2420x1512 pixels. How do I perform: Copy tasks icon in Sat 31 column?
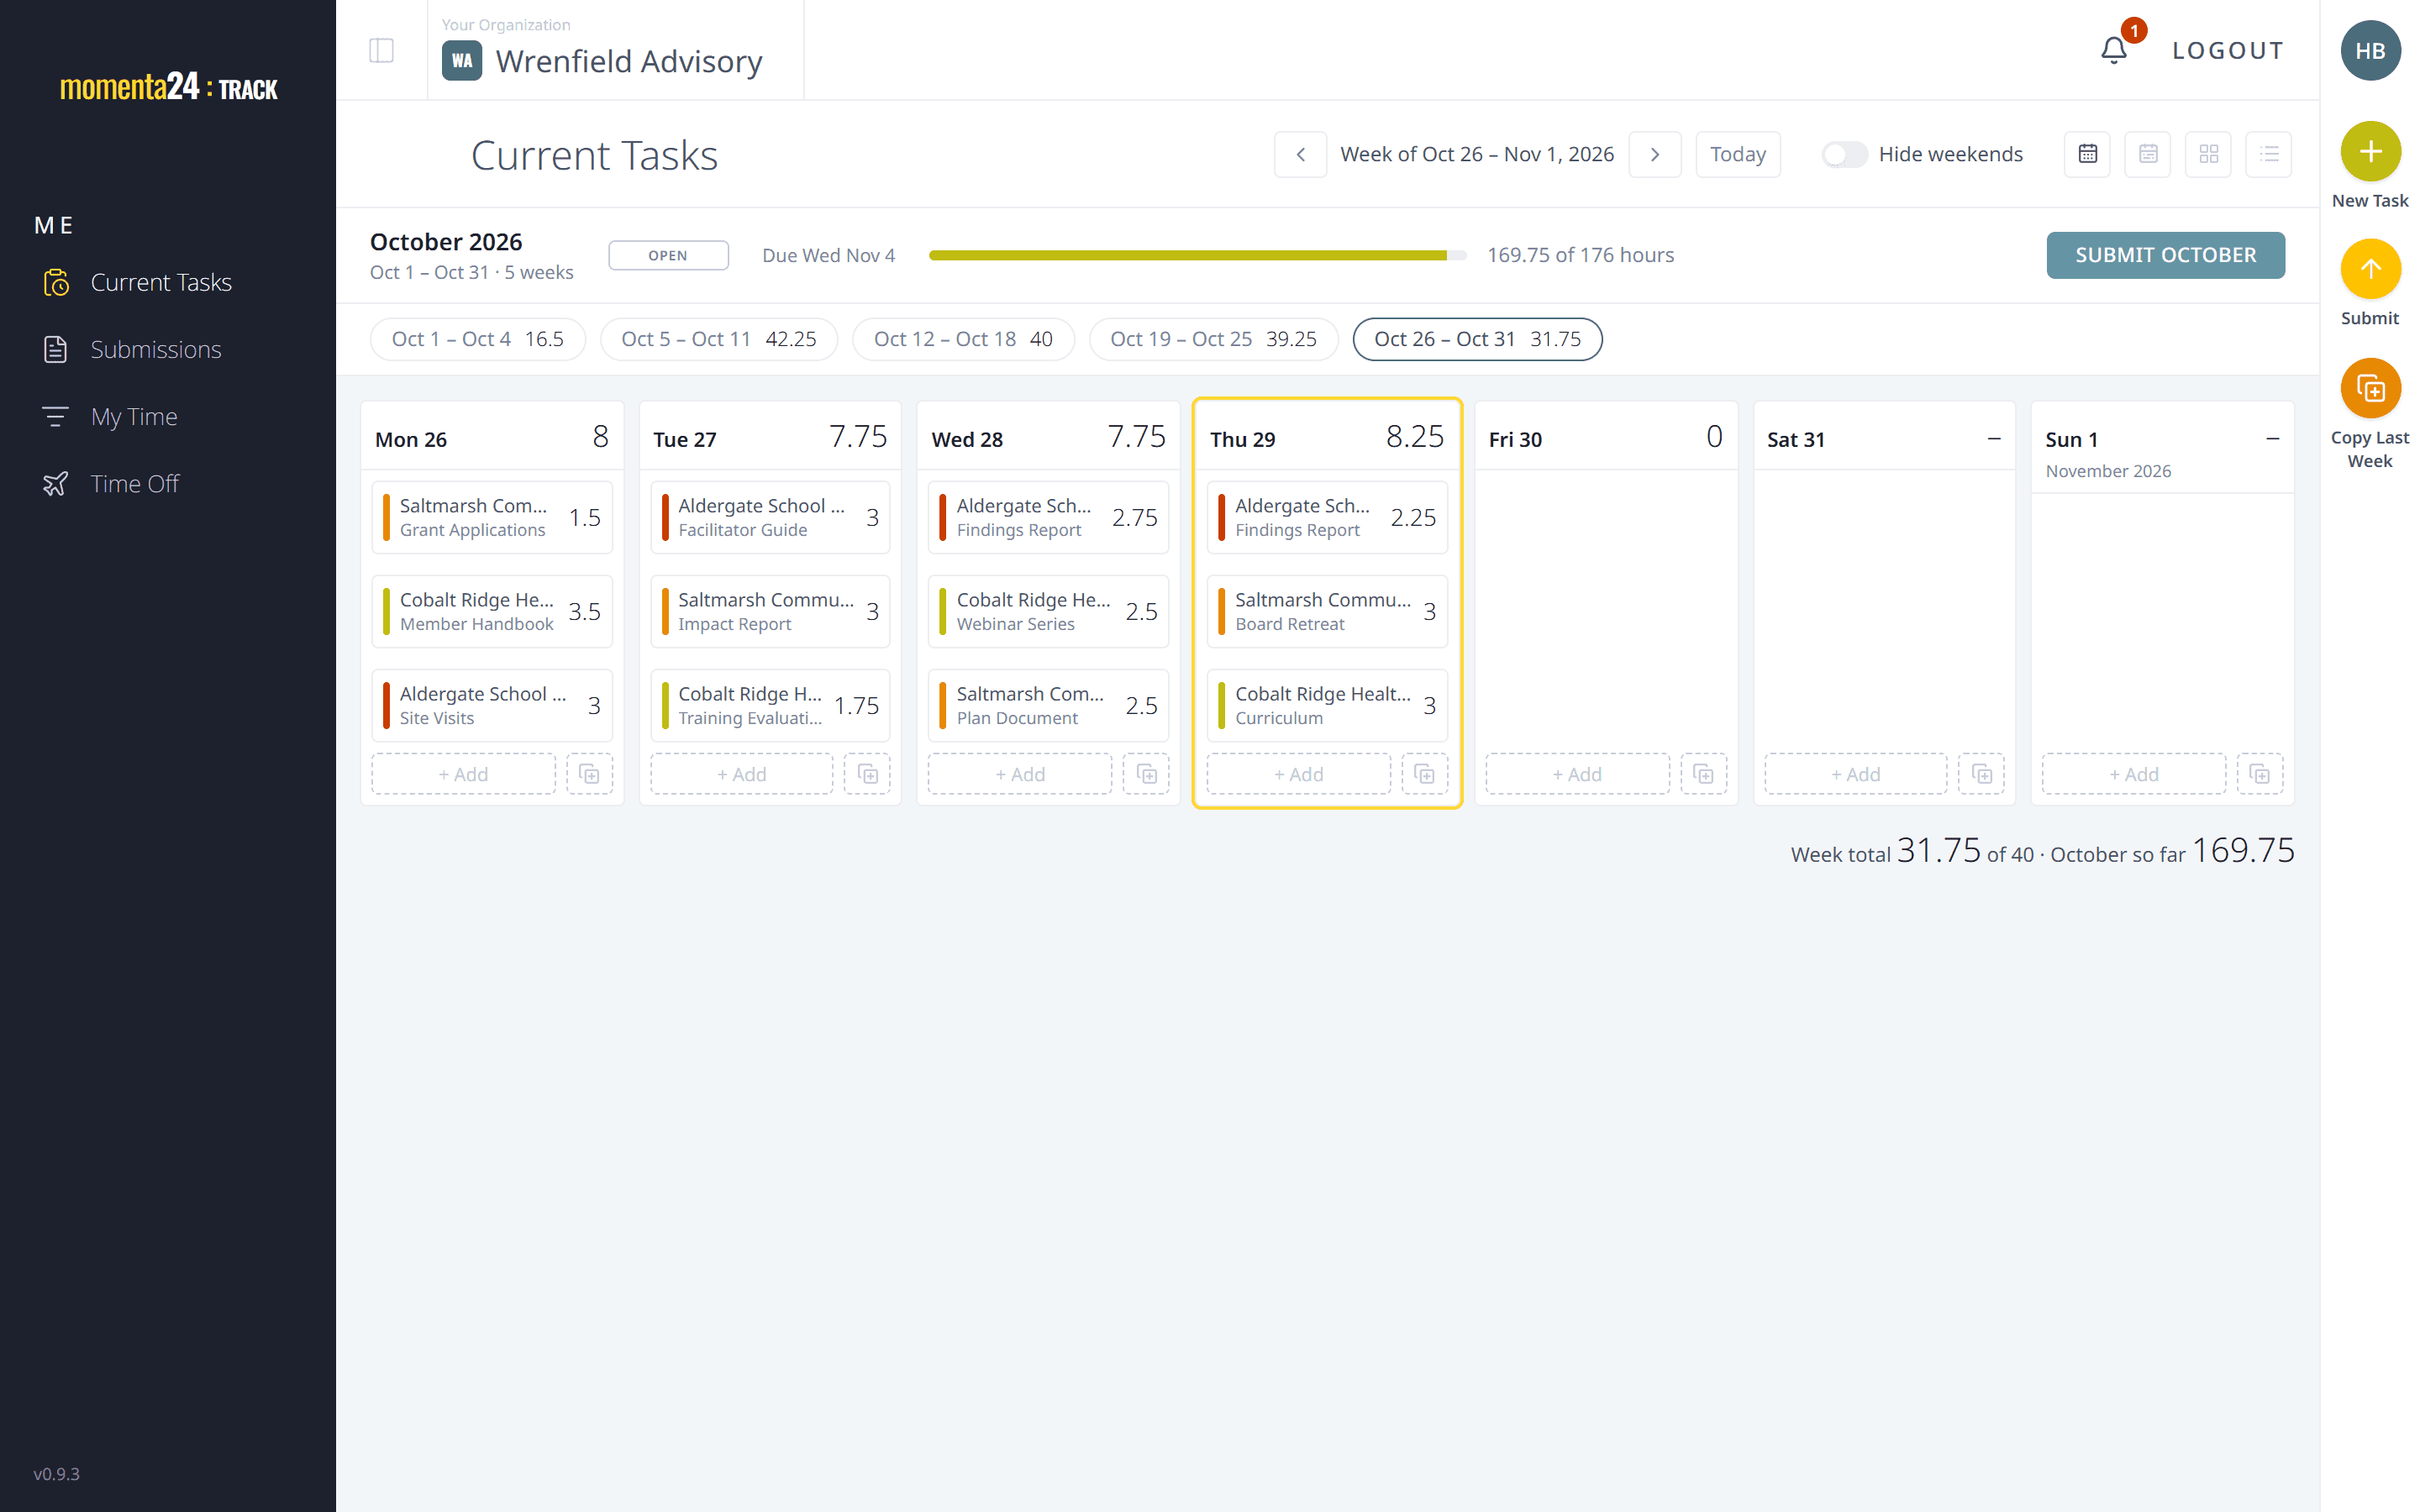1981,774
